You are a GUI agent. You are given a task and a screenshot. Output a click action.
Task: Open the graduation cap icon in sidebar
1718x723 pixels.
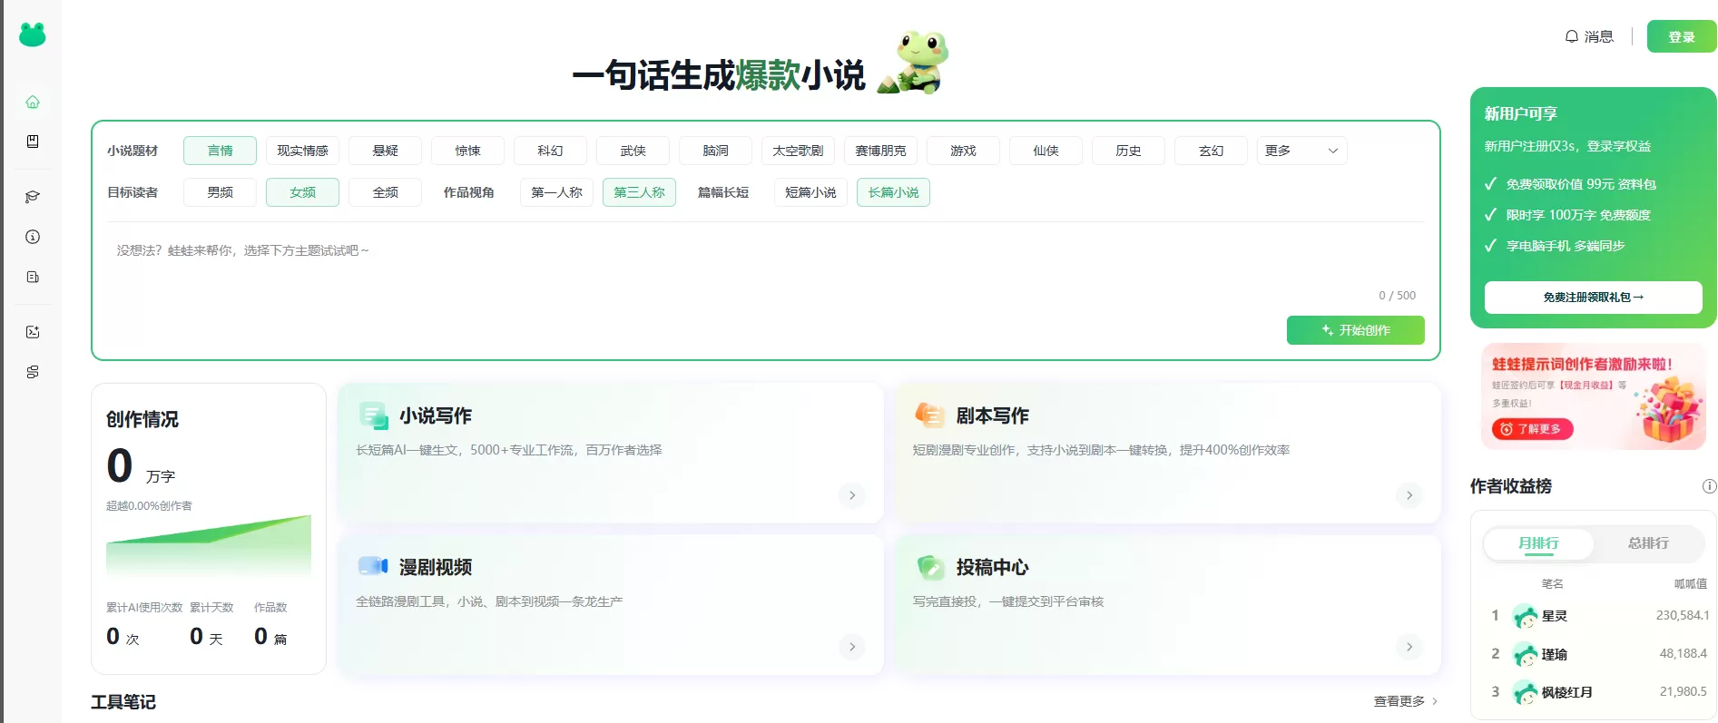click(x=33, y=197)
